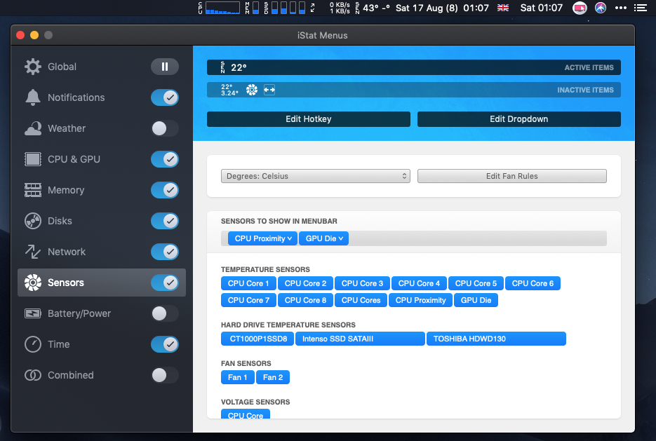656x441 pixels.
Task: Toggle the Network switch off
Action: point(165,252)
